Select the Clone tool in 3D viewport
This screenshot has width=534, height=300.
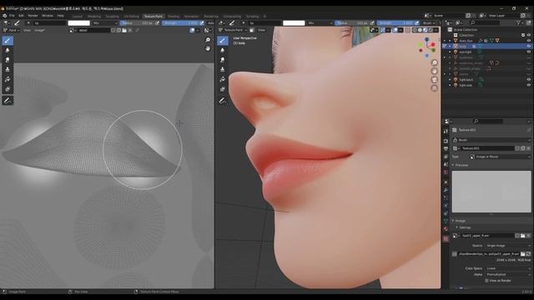point(223,69)
